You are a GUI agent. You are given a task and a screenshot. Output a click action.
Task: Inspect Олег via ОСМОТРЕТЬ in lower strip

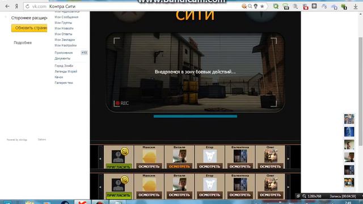(270, 195)
